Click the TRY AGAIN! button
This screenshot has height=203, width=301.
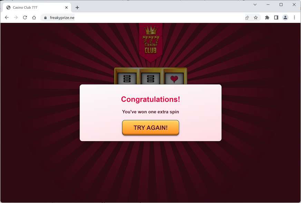coord(150,128)
